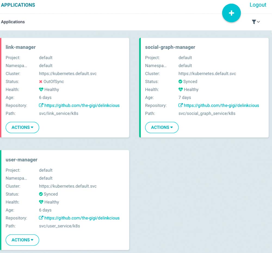Go to the APPLICATIONS header tab
The image size is (272, 253).
click(x=18, y=5)
